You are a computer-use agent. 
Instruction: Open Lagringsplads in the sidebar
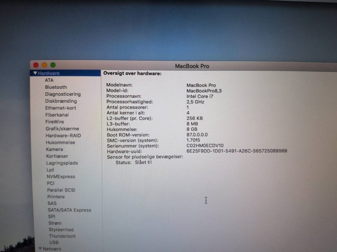(x=62, y=163)
